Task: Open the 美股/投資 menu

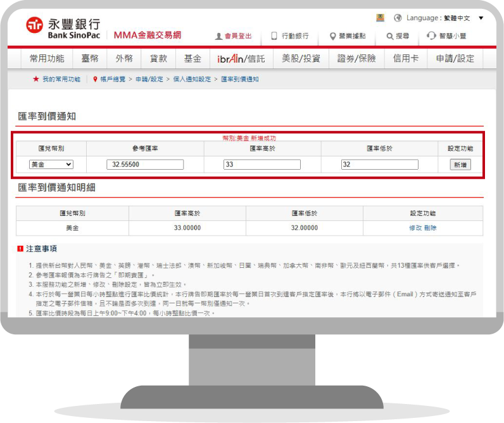Action: 301,58
